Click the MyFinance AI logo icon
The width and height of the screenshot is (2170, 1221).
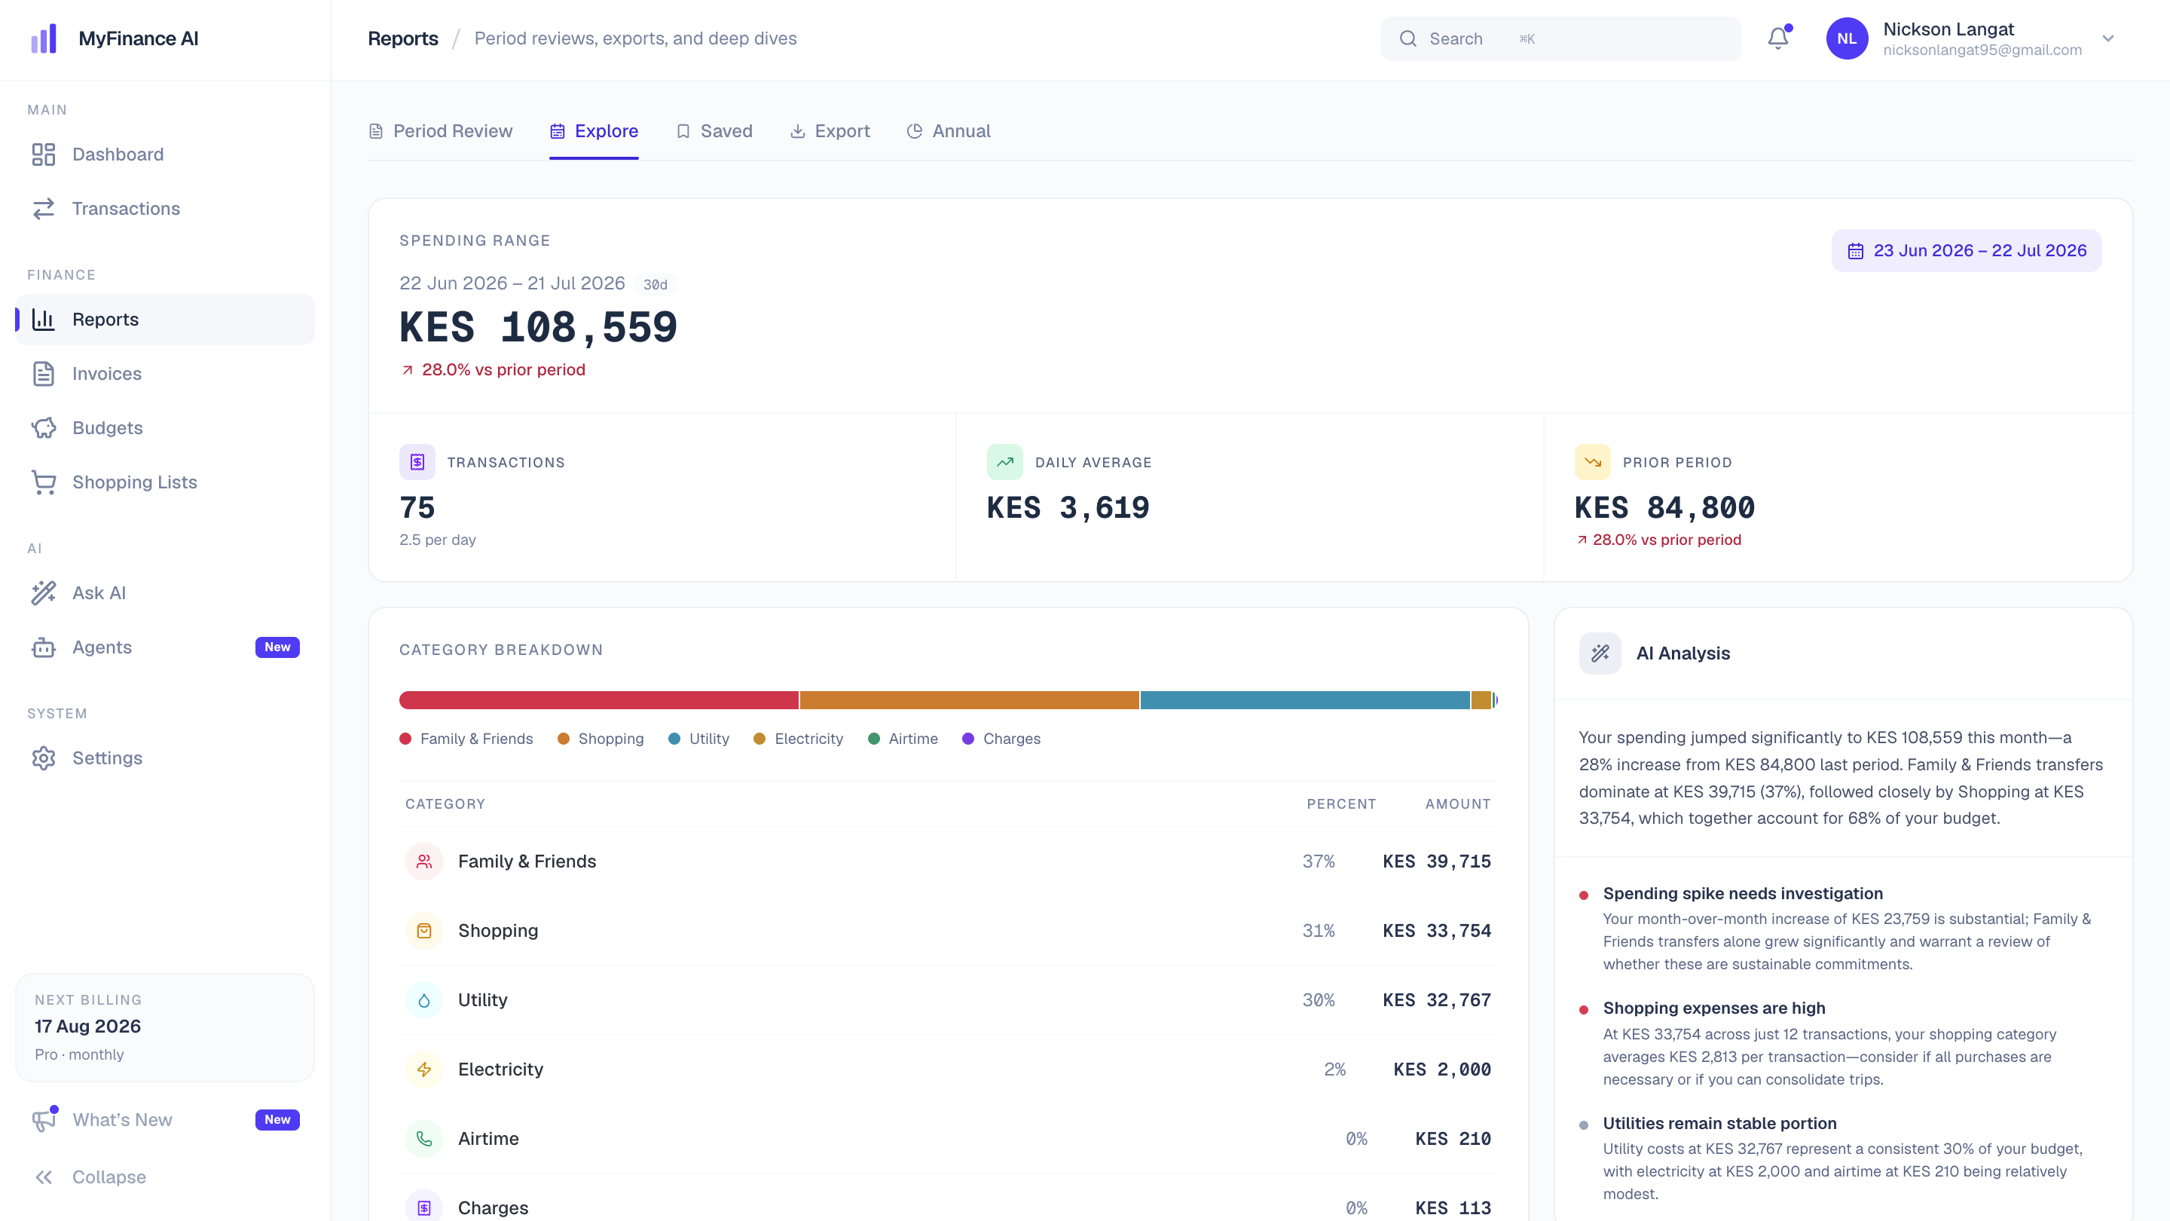(44, 38)
